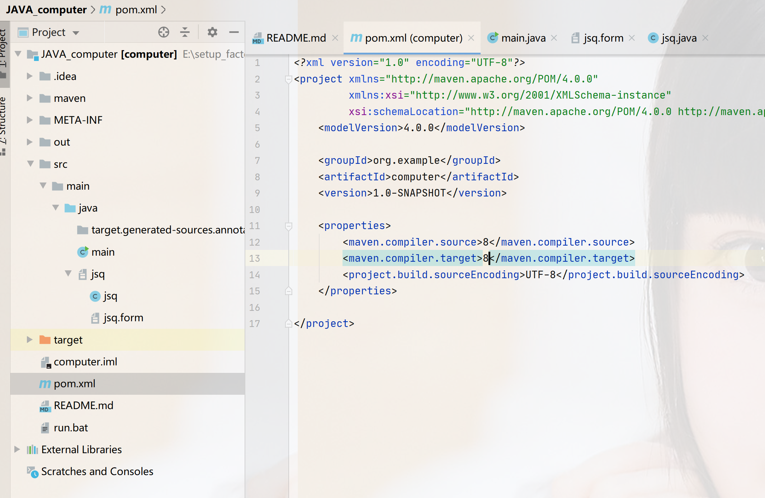
Task: Click the Maven pom.xml file in tree
Action: pos(74,384)
